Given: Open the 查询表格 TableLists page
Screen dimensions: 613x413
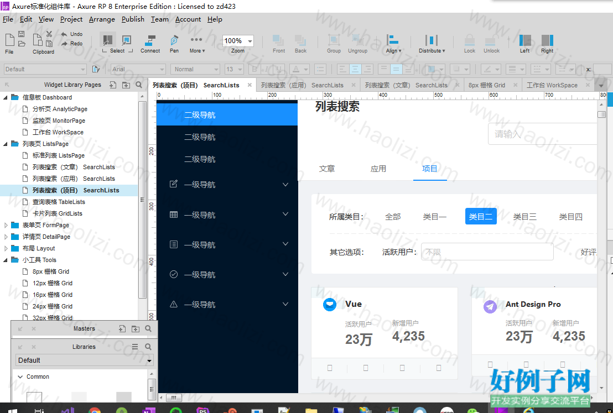Looking at the screenshot, I should click(x=59, y=202).
